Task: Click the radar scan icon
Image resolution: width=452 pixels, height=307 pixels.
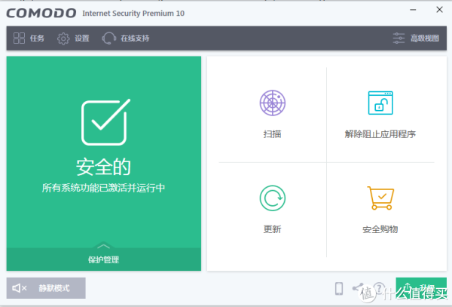Action: (x=272, y=103)
